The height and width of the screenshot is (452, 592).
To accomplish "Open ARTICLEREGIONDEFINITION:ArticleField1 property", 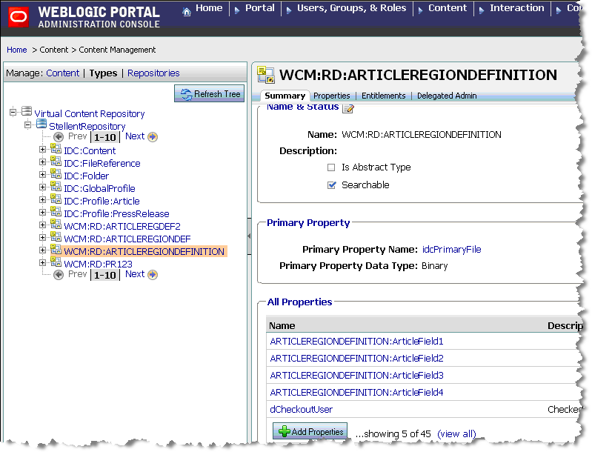I will pos(356,342).
